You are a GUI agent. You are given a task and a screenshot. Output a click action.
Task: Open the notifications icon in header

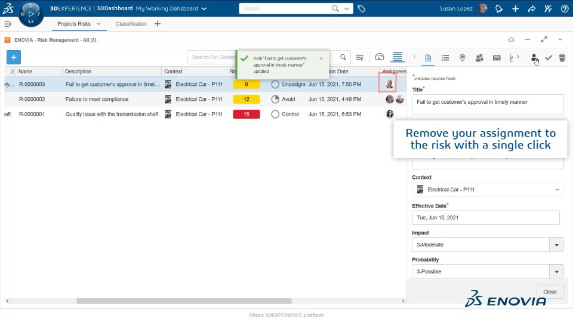pyautogui.click(x=499, y=8)
